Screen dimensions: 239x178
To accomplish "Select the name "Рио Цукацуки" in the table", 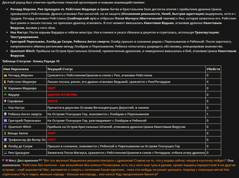I will pyautogui.click(x=19, y=153).
